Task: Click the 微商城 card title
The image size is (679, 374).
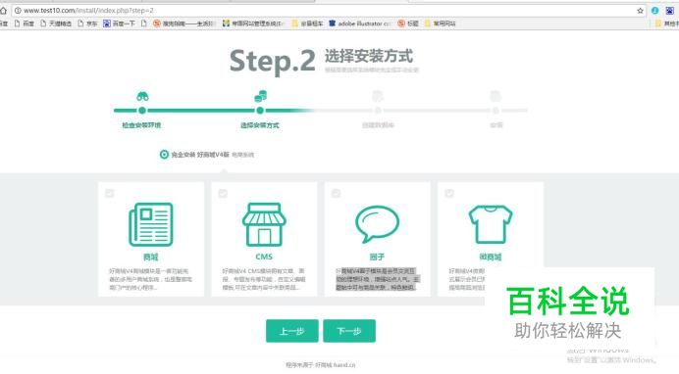Action: point(491,257)
